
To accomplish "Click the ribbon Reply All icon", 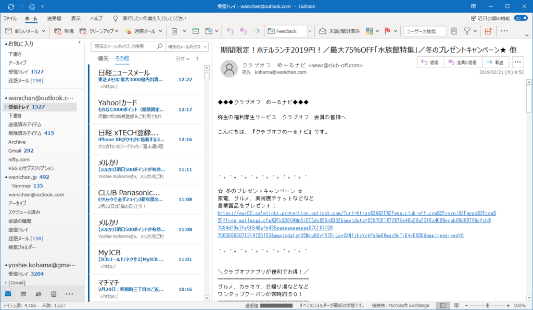I will (x=243, y=31).
